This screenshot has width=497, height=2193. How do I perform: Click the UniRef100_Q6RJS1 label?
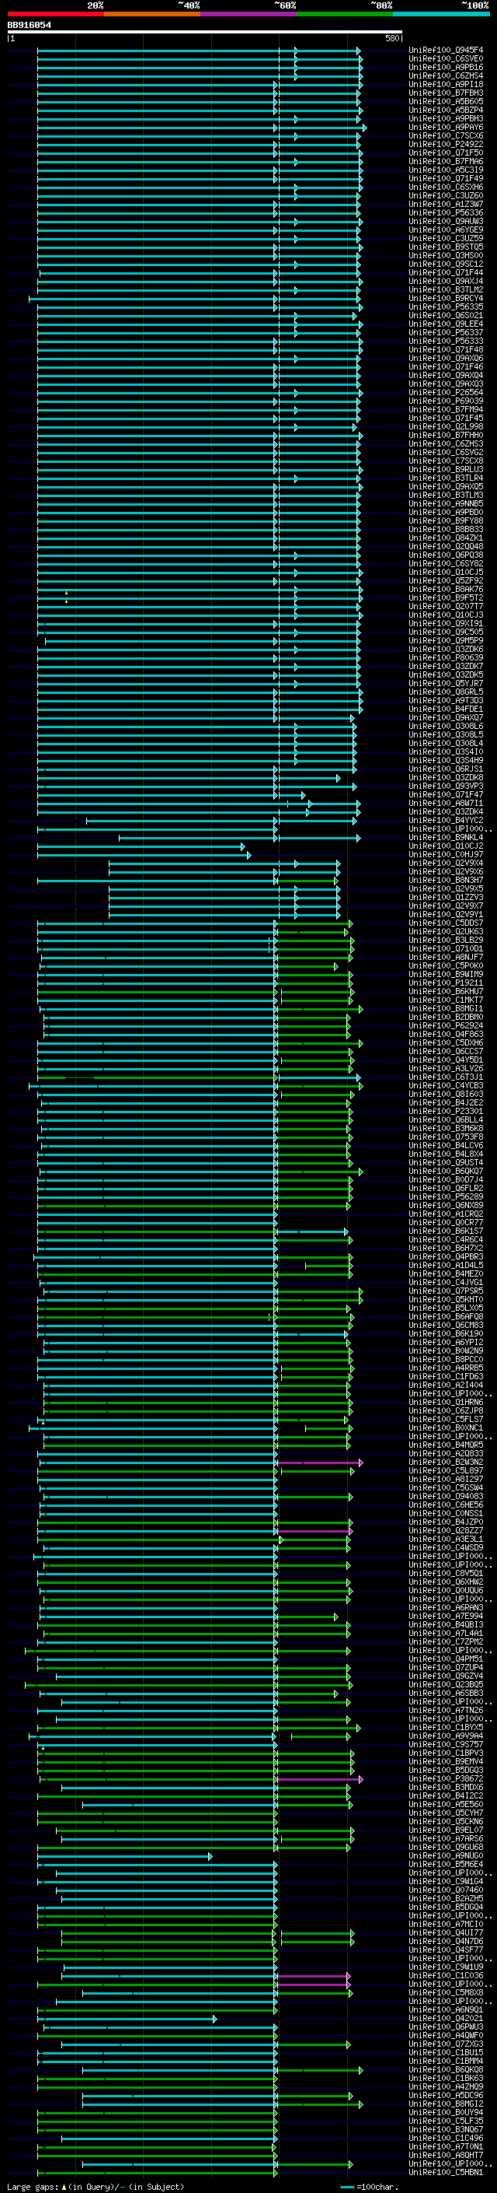click(446, 769)
